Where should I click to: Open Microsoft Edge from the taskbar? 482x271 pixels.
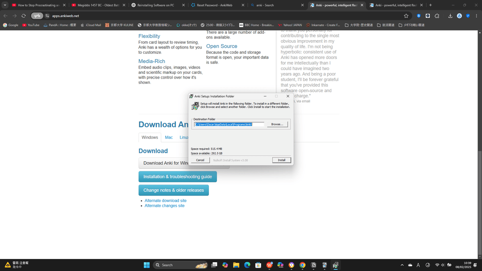point(247,265)
